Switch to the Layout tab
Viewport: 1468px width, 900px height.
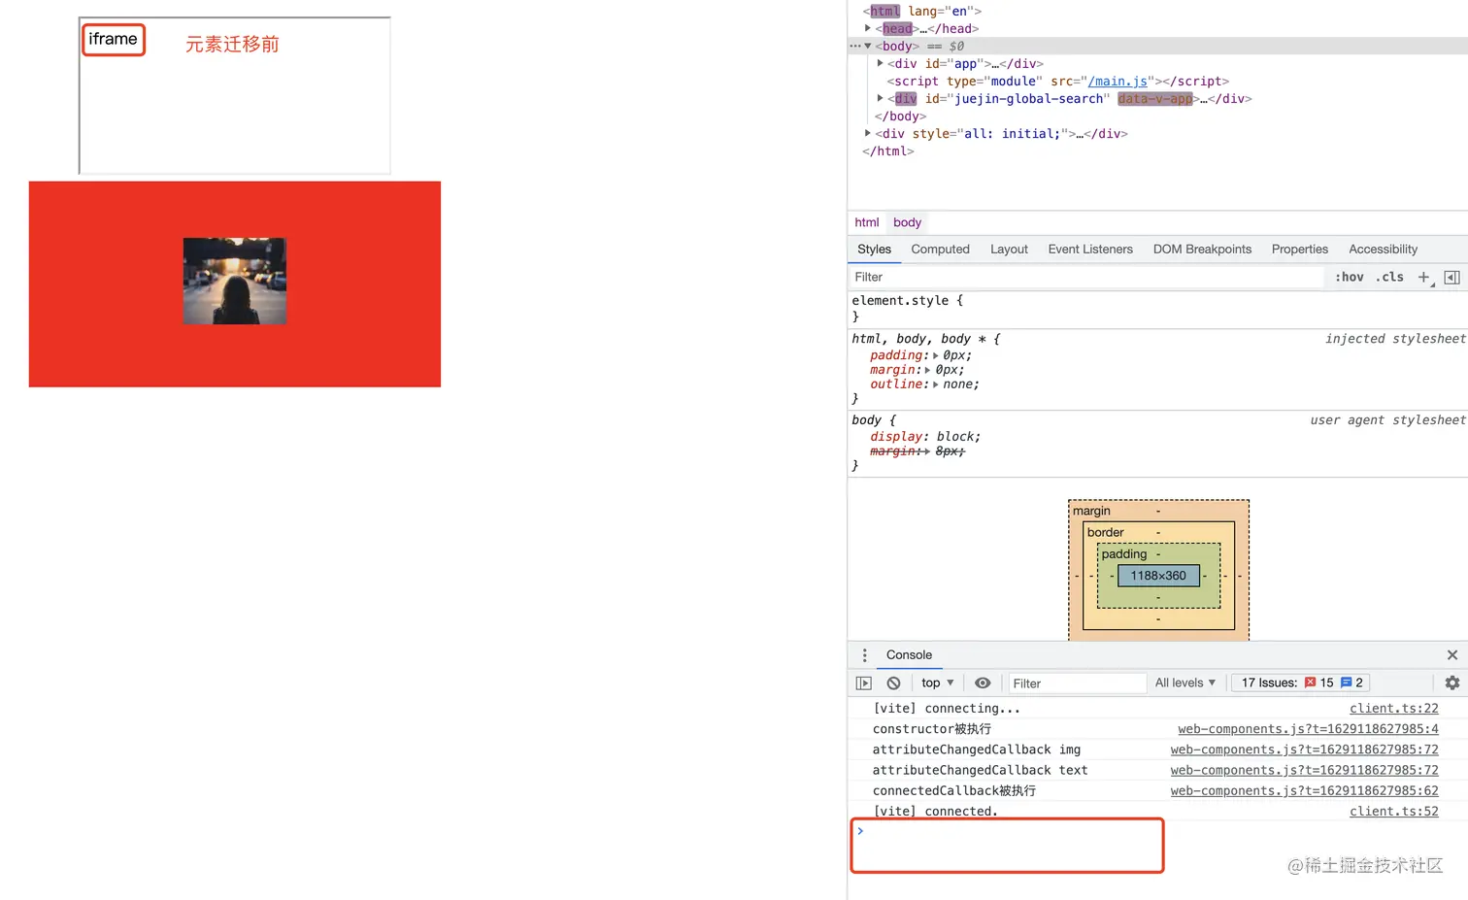point(1009,250)
